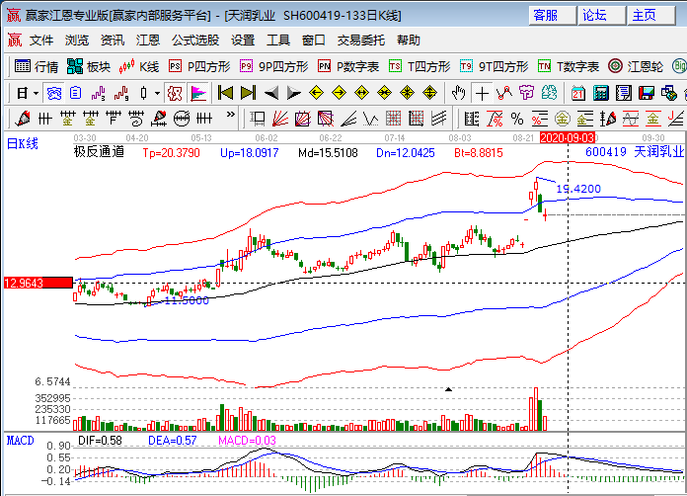Step forward with the right arrow
Screen dimensions: 687x496
pyautogui.click(x=293, y=93)
